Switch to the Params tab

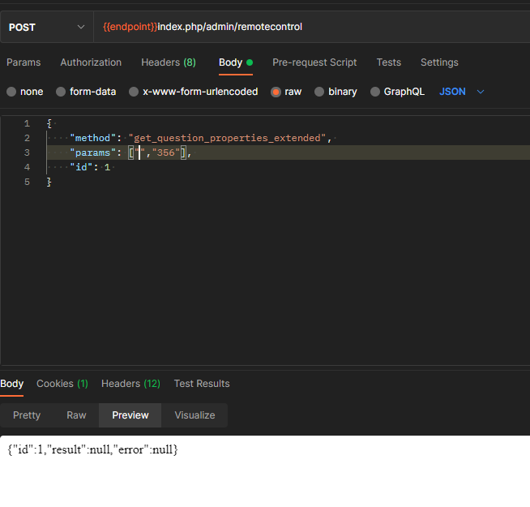pyautogui.click(x=24, y=62)
